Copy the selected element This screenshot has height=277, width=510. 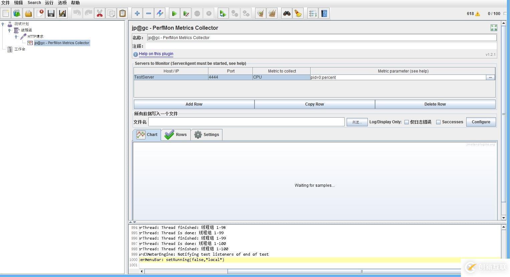pos(111,13)
